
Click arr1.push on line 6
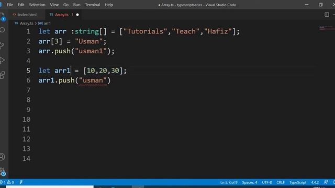tap(57, 80)
